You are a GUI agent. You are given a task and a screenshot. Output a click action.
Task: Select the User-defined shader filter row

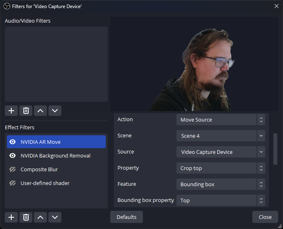click(56, 183)
